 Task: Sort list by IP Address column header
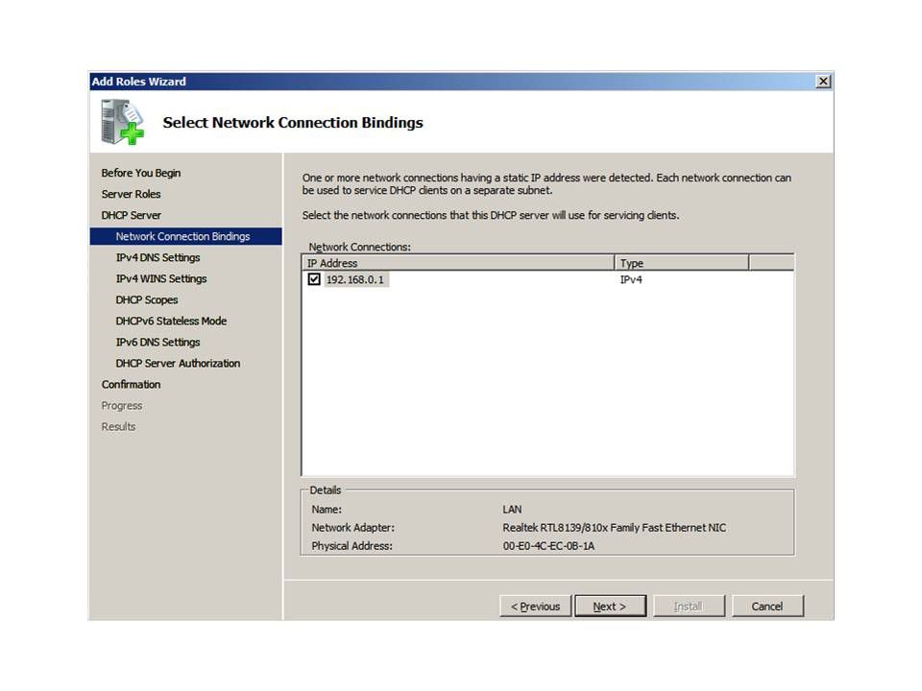pyautogui.click(x=457, y=263)
